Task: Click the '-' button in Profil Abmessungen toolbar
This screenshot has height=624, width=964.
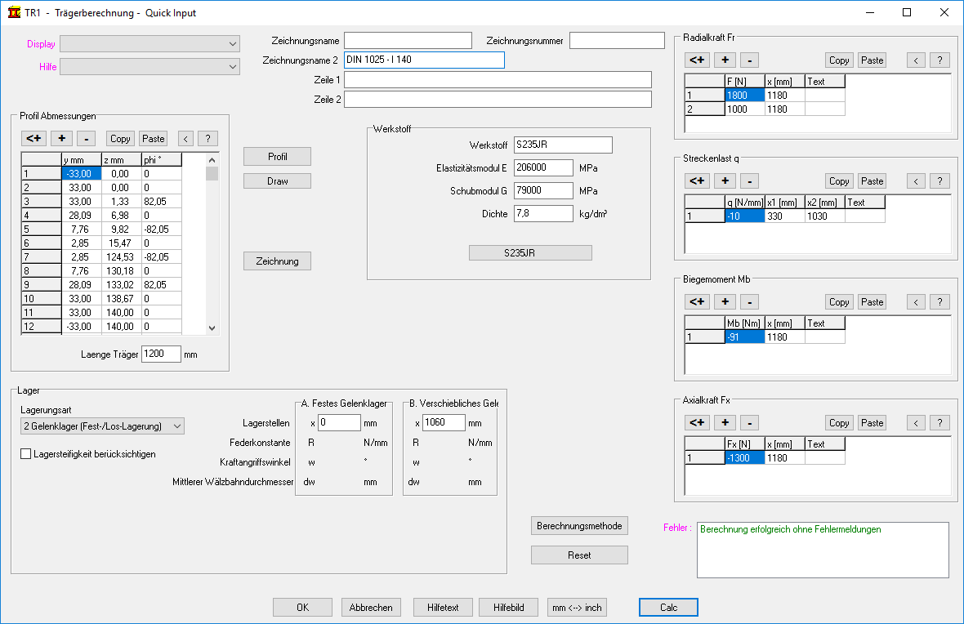Action: (x=87, y=139)
